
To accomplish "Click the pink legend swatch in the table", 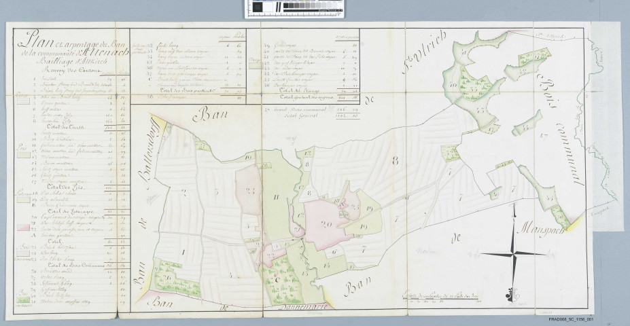I will pyautogui.click(x=24, y=228).
